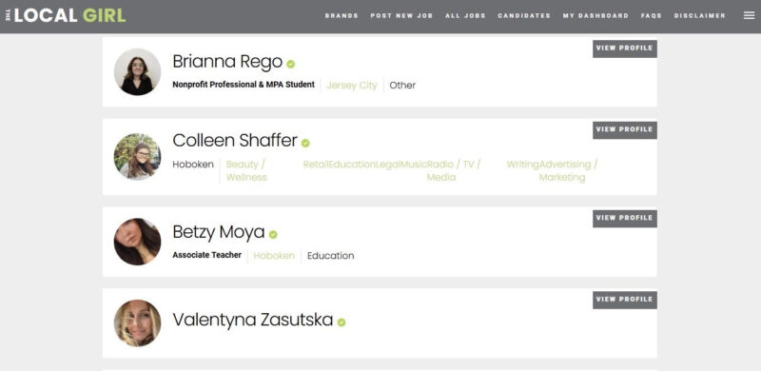Open Brianna Rego's profile photo
The image size is (761, 371).
(x=137, y=72)
